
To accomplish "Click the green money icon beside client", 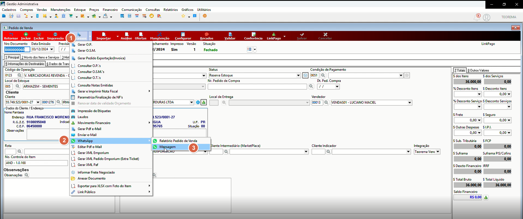I will click(x=204, y=102).
